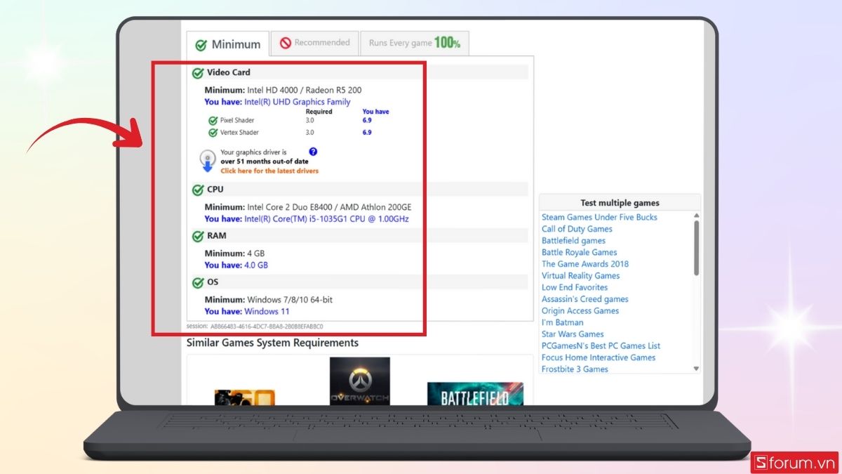Click the green check icon beside CPU
842x474 pixels.
pyautogui.click(x=198, y=190)
